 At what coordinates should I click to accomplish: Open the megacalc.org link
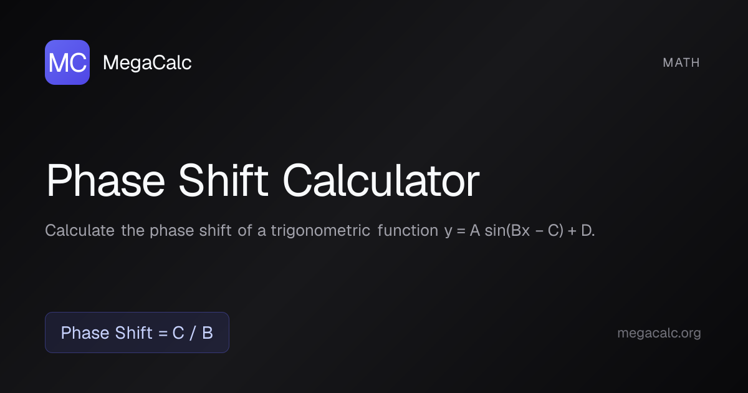point(659,333)
